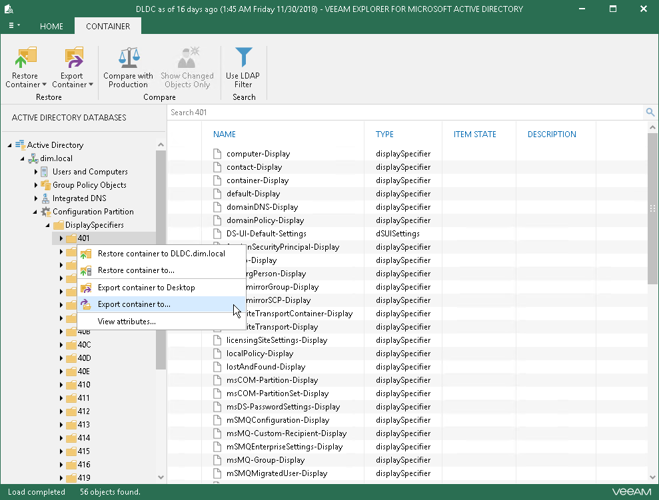Collapse the Configuration Partition node
659x500 pixels.
[x=36, y=212]
